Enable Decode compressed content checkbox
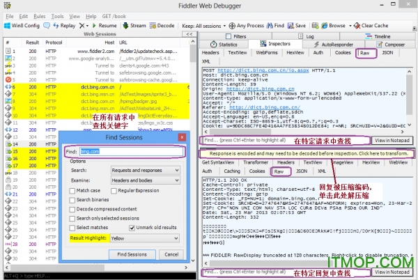418x280 pixels. coord(72,210)
